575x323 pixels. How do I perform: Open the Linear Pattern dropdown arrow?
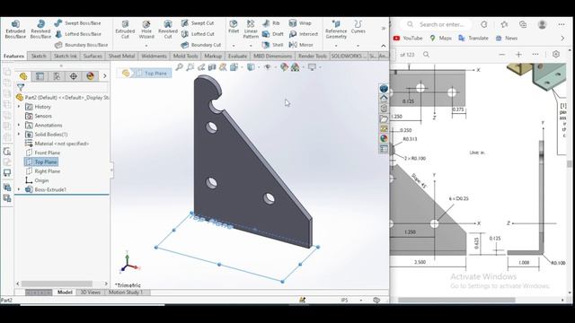coord(251,46)
